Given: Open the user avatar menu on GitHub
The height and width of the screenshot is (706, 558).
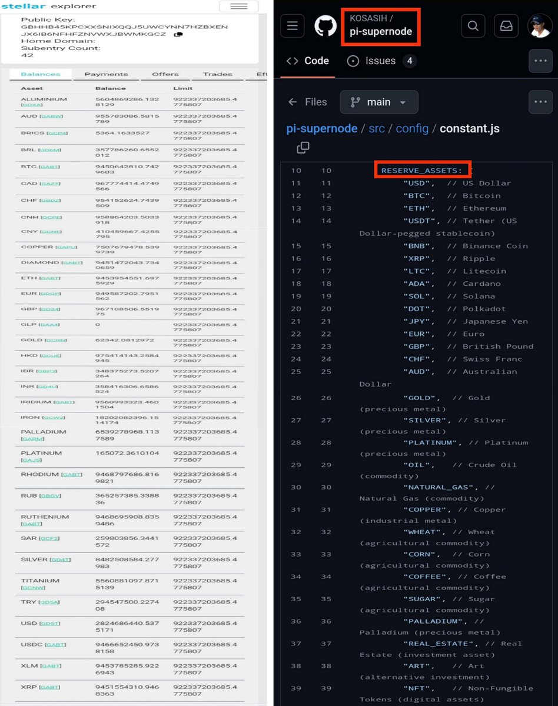Looking at the screenshot, I should (x=539, y=26).
